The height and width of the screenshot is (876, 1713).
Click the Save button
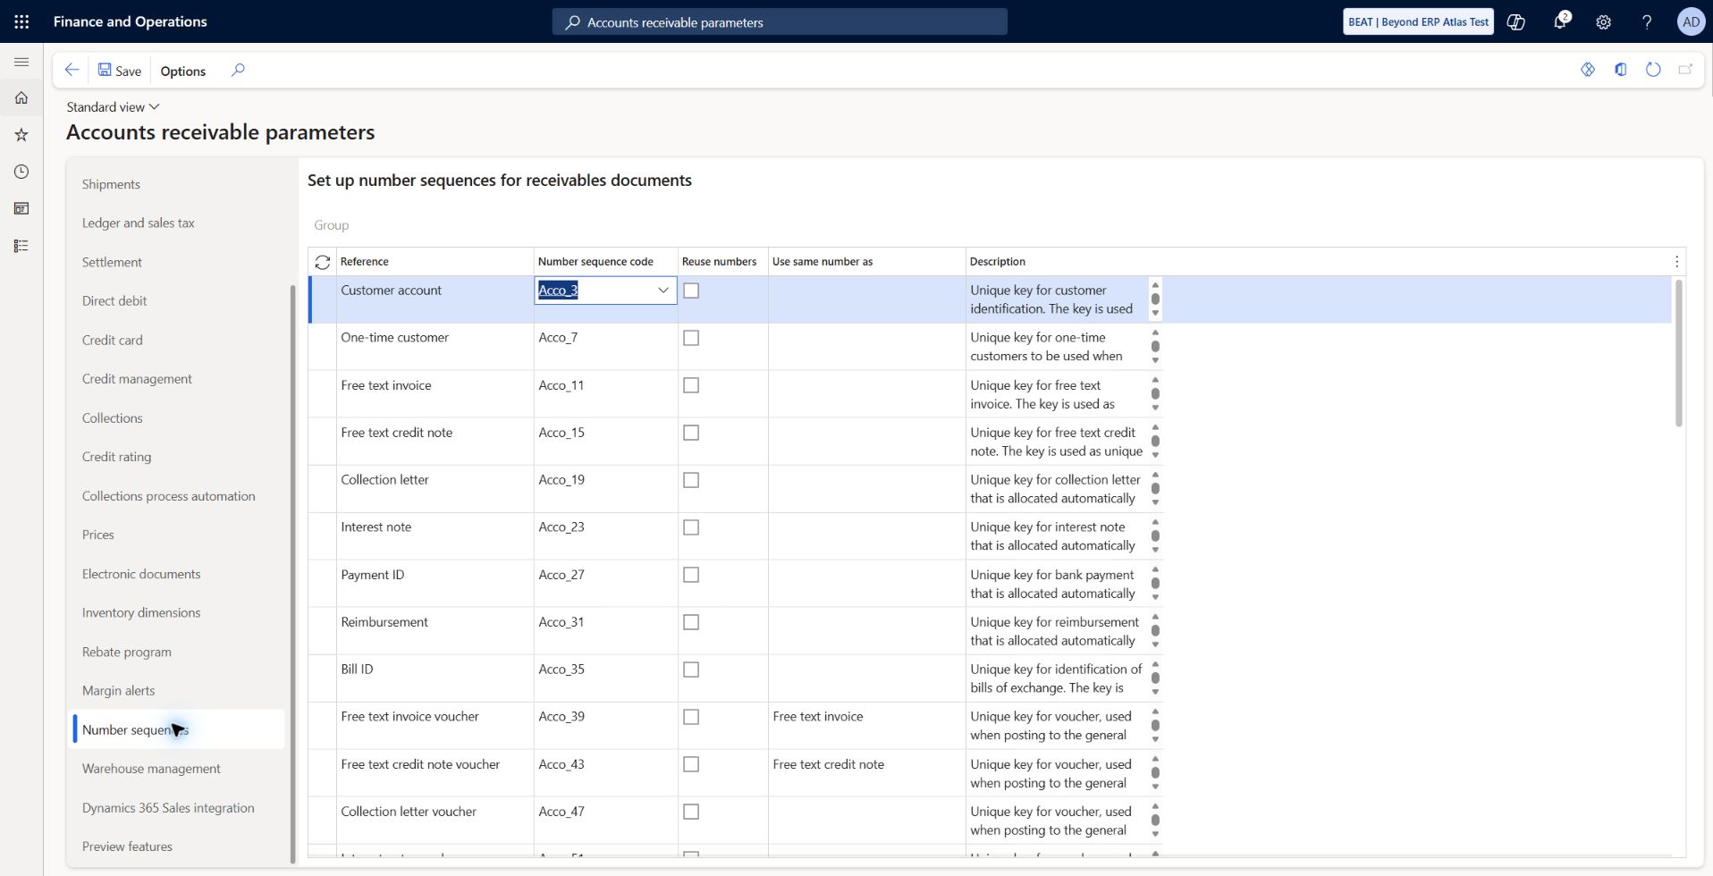tap(120, 71)
